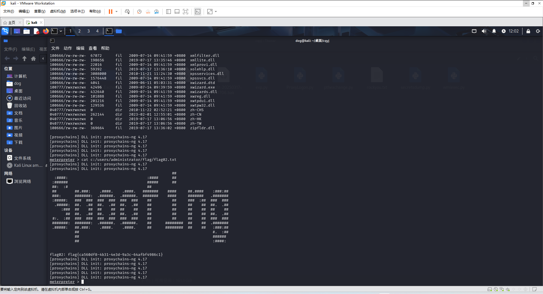Take a VM snapshot using the clock-plus icon
This screenshot has height=294, width=543.
(x=139, y=12)
